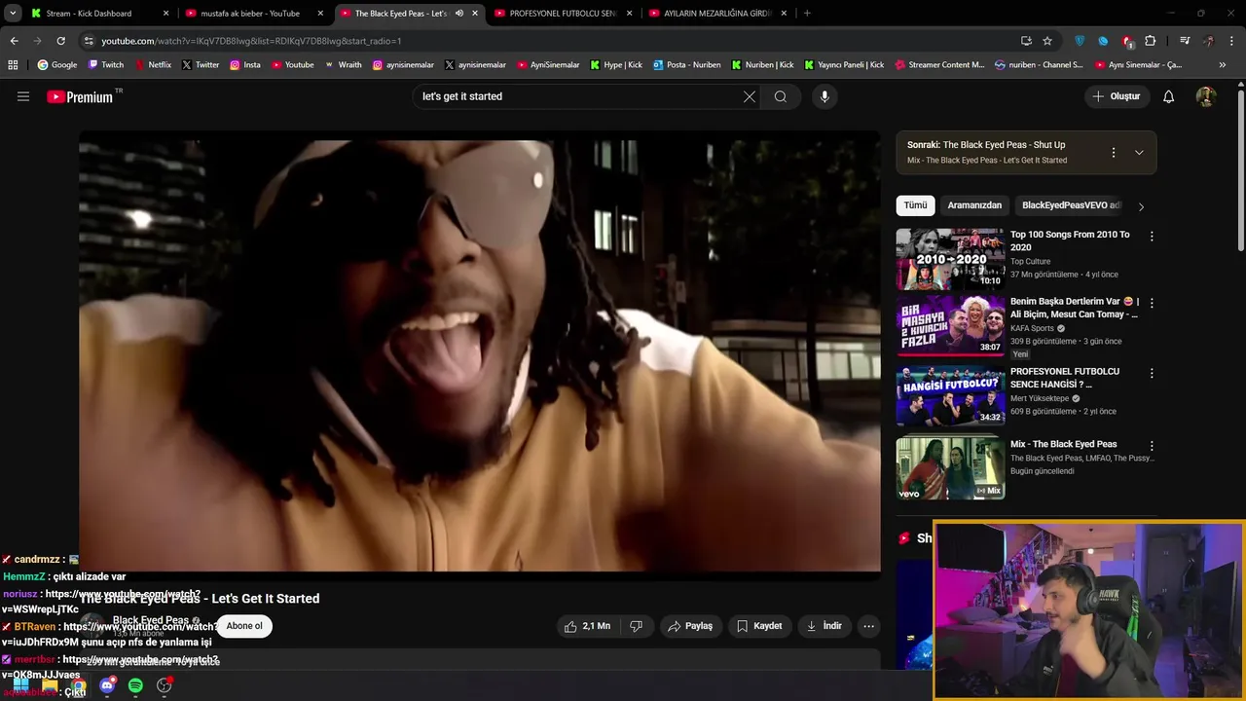This screenshot has height=701, width=1246.
Task: Open the Hype | Kick bookmark
Action: click(x=615, y=65)
